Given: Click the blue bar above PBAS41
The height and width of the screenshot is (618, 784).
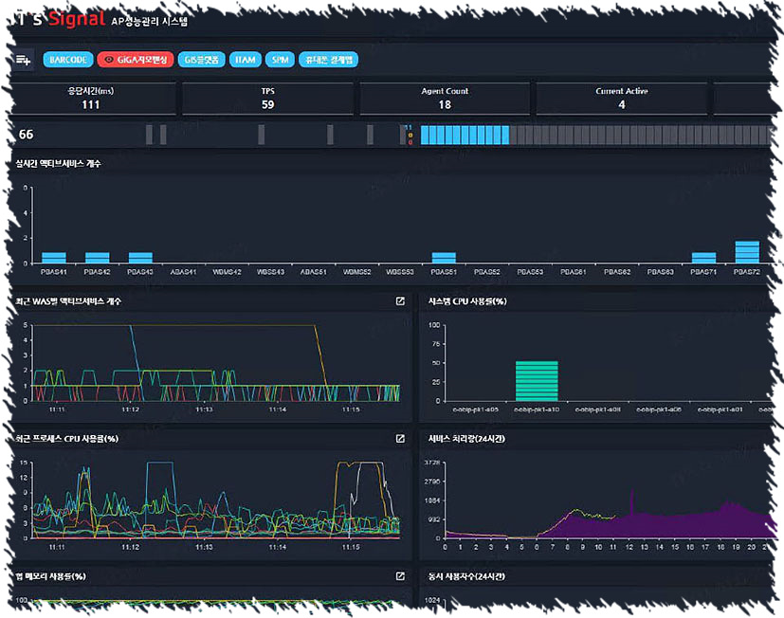Looking at the screenshot, I should pos(53,258).
